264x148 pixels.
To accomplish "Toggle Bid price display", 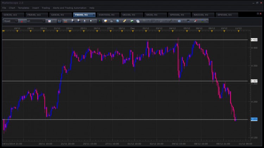I will [x=59, y=21].
